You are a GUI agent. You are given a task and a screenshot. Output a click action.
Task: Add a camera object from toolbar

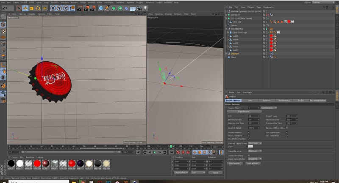139,8
